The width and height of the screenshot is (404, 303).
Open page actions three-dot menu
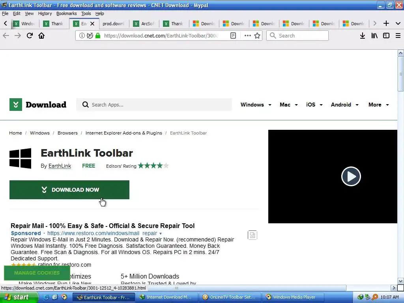tap(247, 36)
